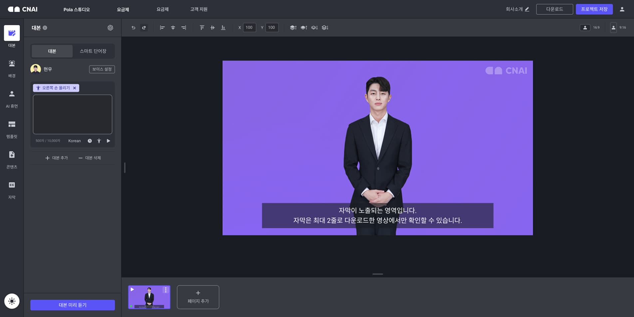The height and width of the screenshot is (317, 634).
Task: Switch to the 스마트 단어장 tab
Action: pos(93,51)
